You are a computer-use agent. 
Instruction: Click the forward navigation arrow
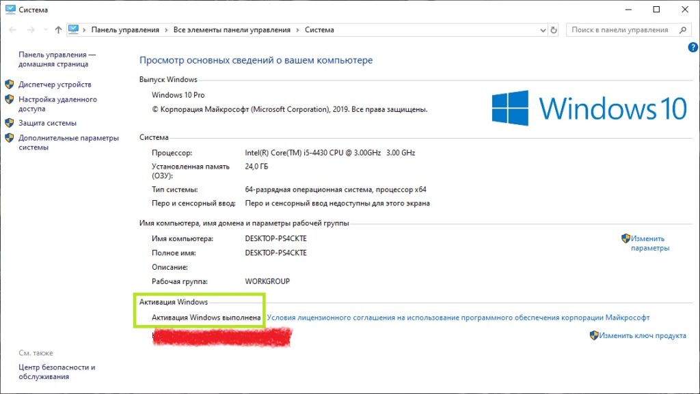click(31, 30)
